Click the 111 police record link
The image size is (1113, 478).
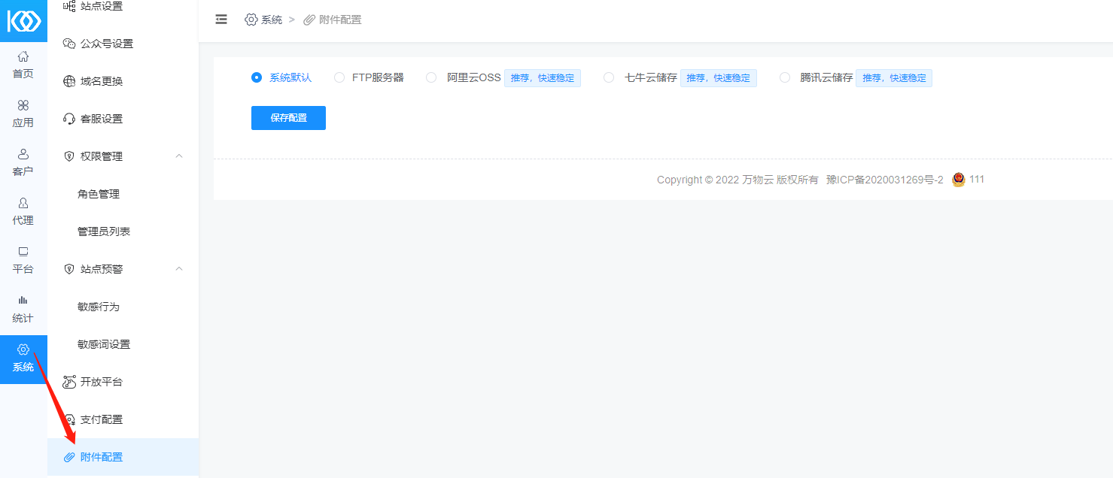click(x=977, y=180)
